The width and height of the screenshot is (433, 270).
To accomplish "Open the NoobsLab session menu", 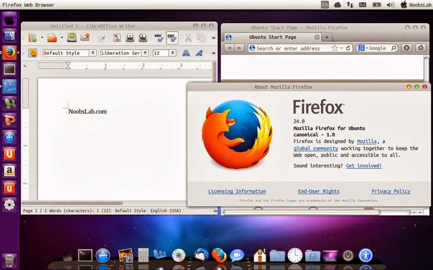I will pyautogui.click(x=416, y=5).
